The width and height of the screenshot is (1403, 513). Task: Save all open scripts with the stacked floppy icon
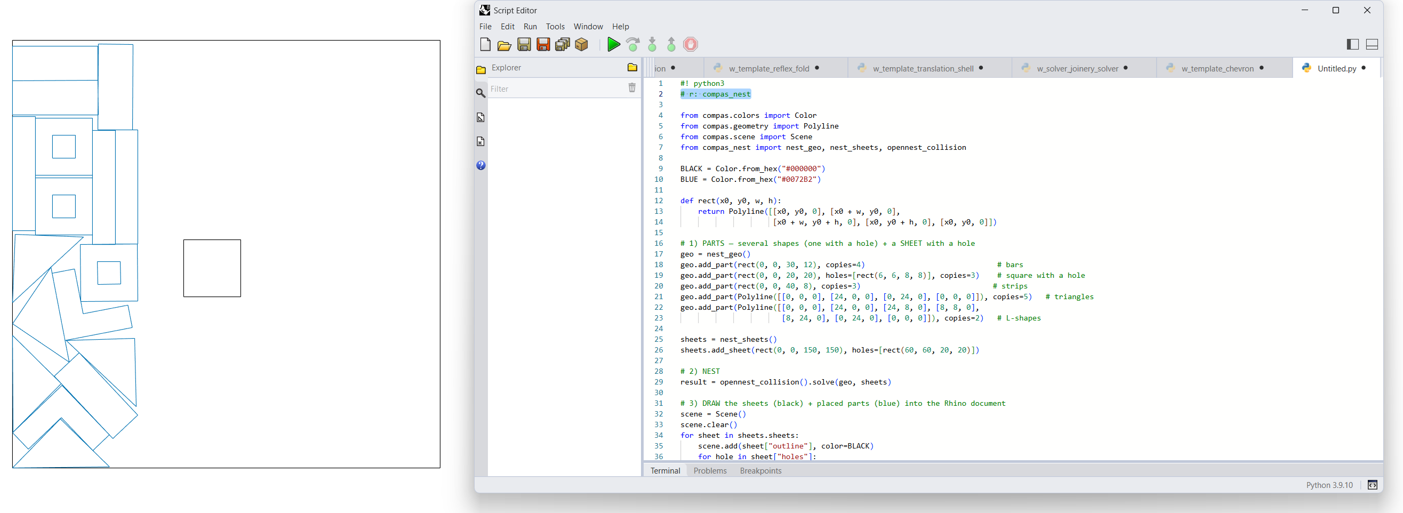(562, 44)
